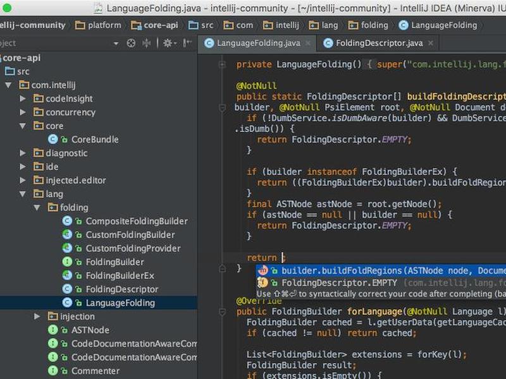Select core-api module in project tree
506x379 pixels.
[22, 58]
